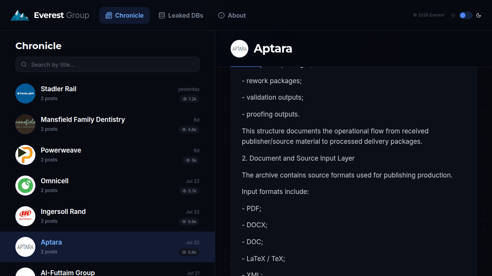Click the Stadler Rail logo thumbnail
This screenshot has height=276, width=492.
(25, 94)
